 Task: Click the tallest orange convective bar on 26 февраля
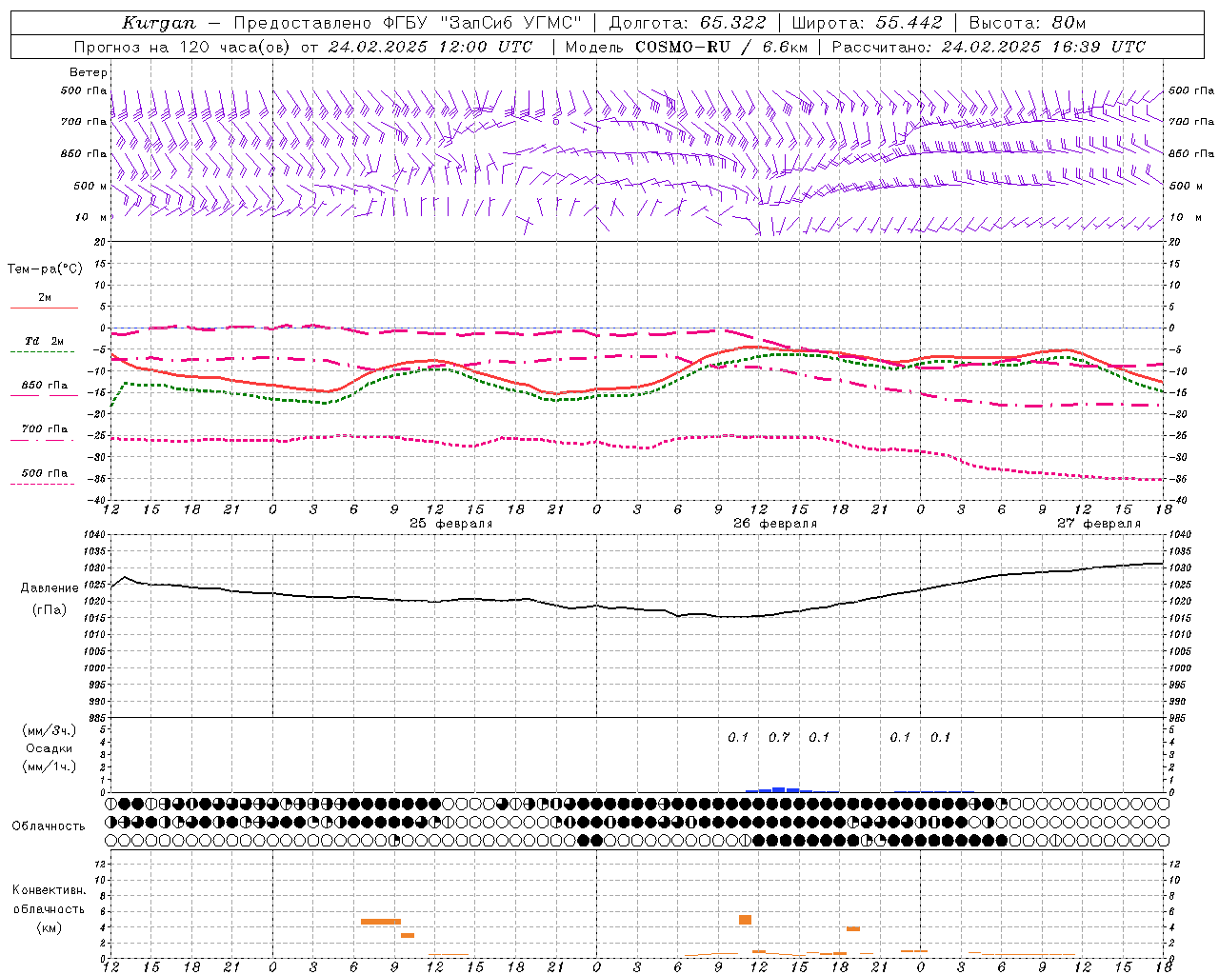[745, 920]
